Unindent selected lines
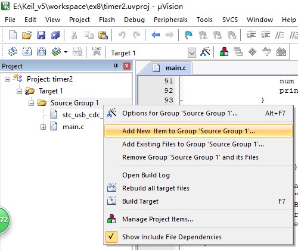Viewport: 298px width, 250px height. [265, 35]
